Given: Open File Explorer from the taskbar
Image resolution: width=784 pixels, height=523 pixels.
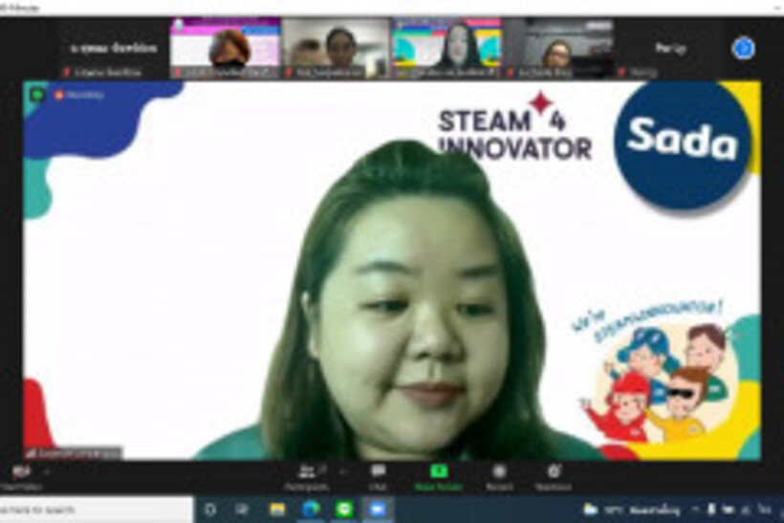Looking at the screenshot, I should tap(276, 510).
